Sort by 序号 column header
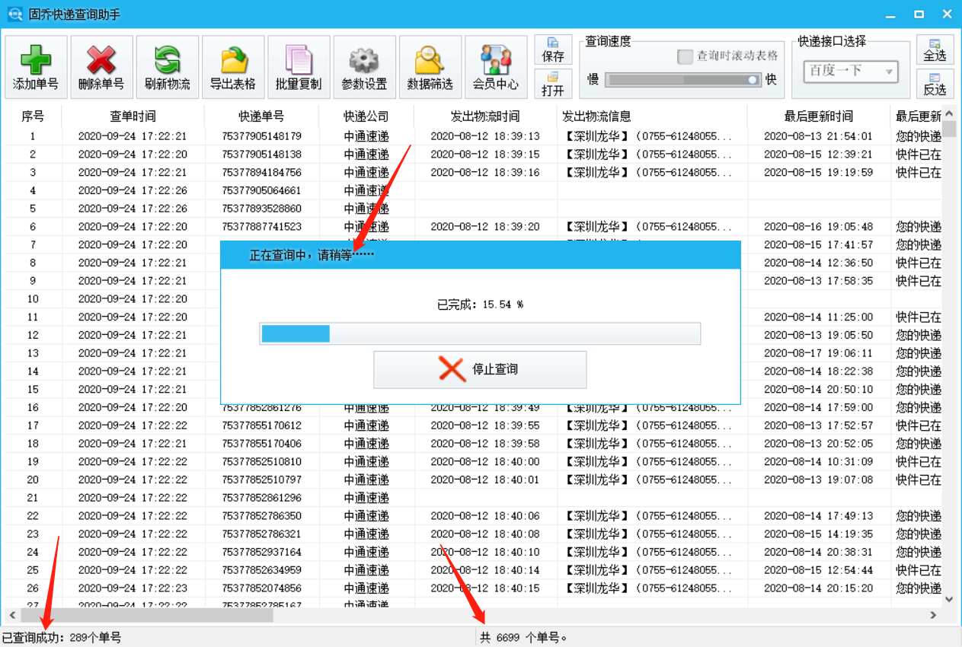 tap(32, 116)
